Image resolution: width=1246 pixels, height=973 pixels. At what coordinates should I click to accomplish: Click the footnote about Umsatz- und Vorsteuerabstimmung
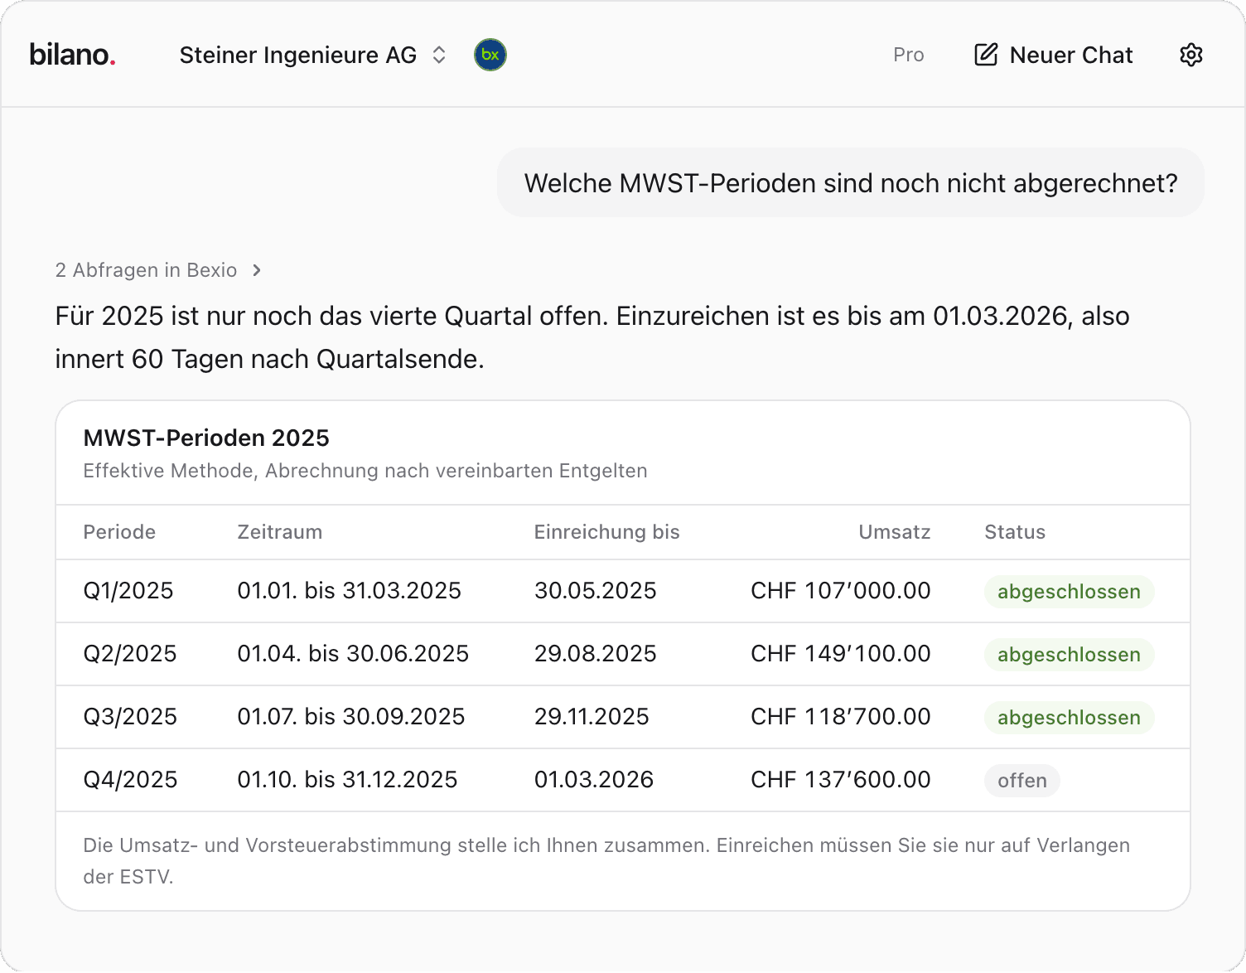tap(606, 861)
